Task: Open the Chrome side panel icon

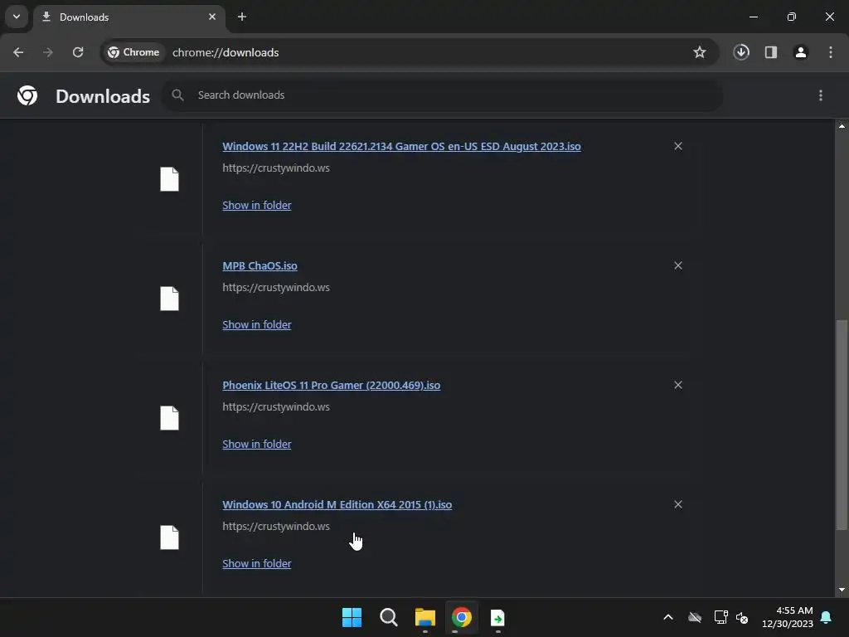Action: click(x=771, y=52)
